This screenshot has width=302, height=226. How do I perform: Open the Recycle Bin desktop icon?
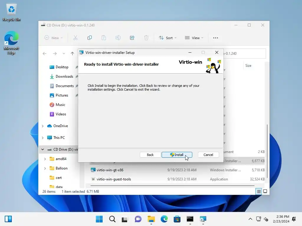click(x=12, y=12)
